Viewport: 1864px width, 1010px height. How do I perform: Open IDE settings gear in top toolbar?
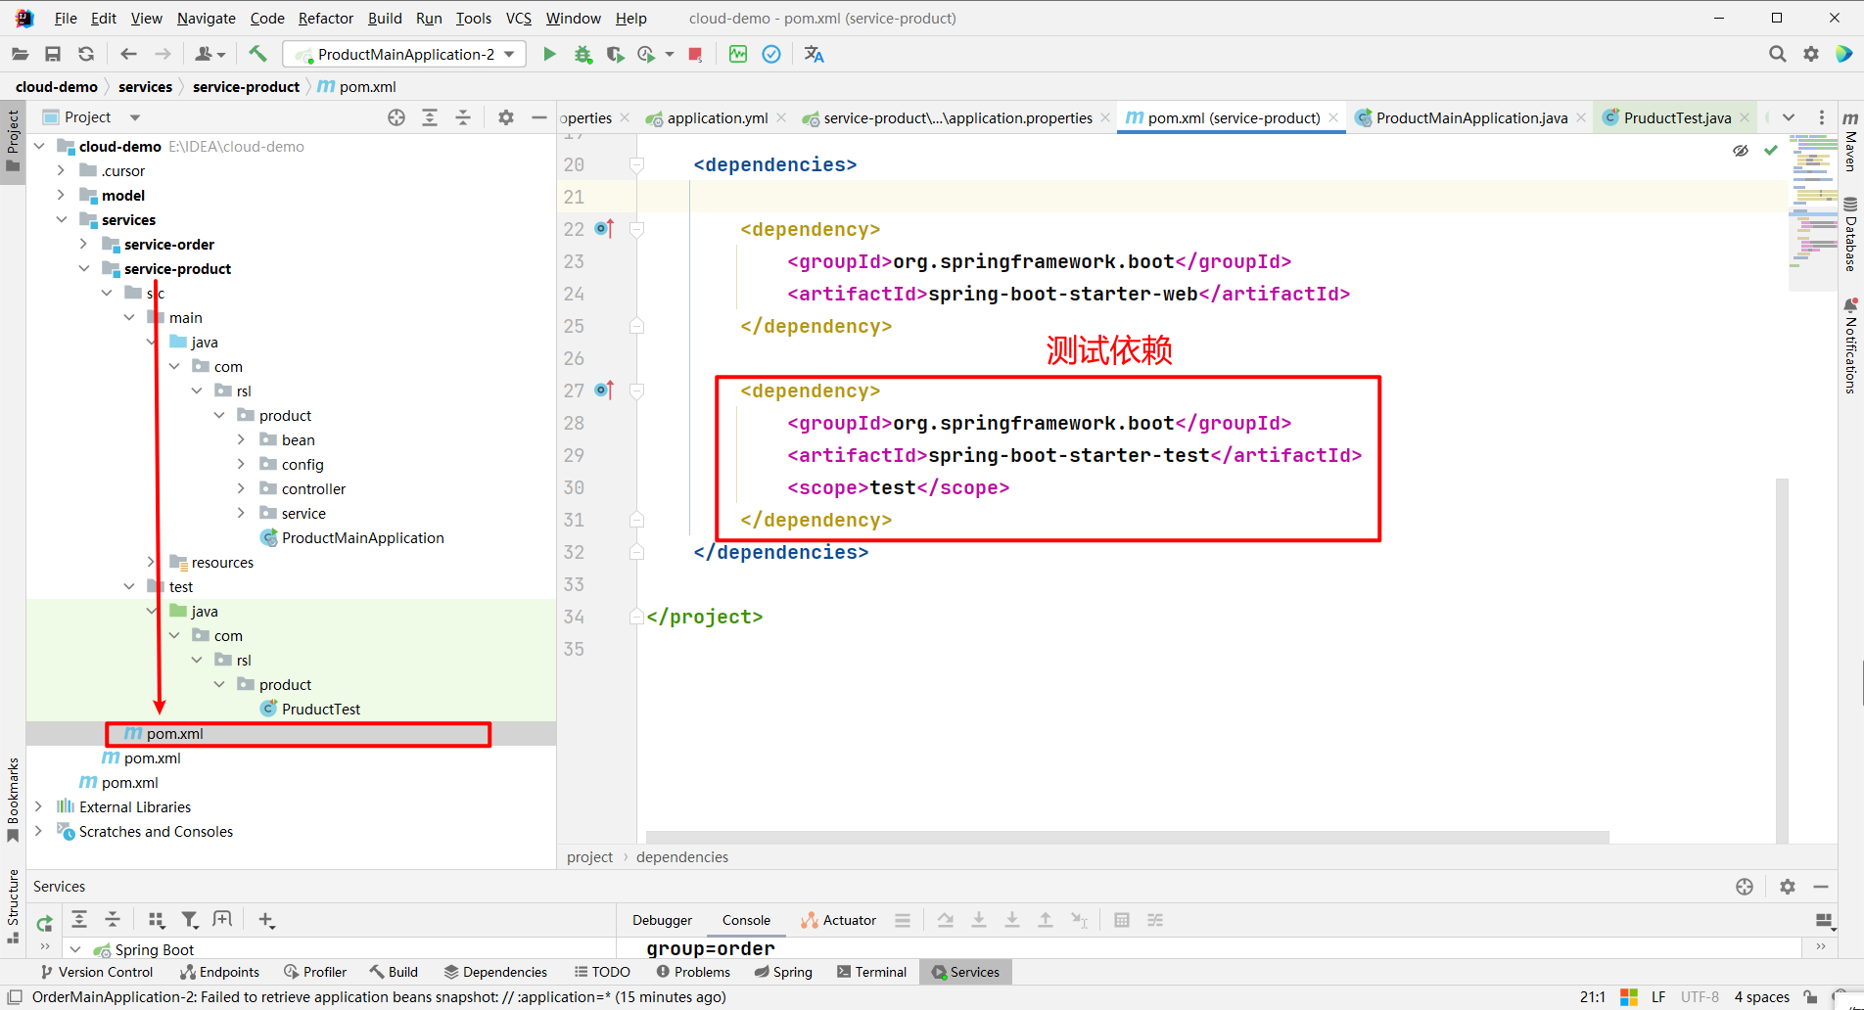1811,54
